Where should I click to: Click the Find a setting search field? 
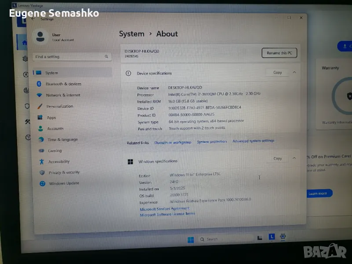[x=68, y=57]
